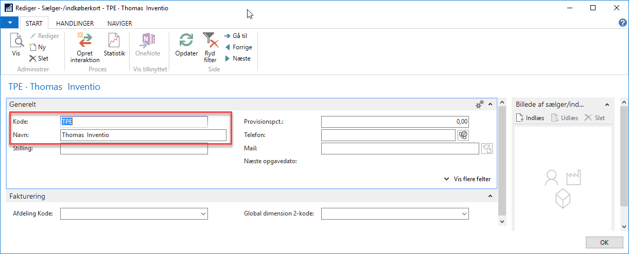Image resolution: width=629 pixels, height=254 pixels.
Task: Collapse the Fakturering section
Action: click(x=490, y=197)
